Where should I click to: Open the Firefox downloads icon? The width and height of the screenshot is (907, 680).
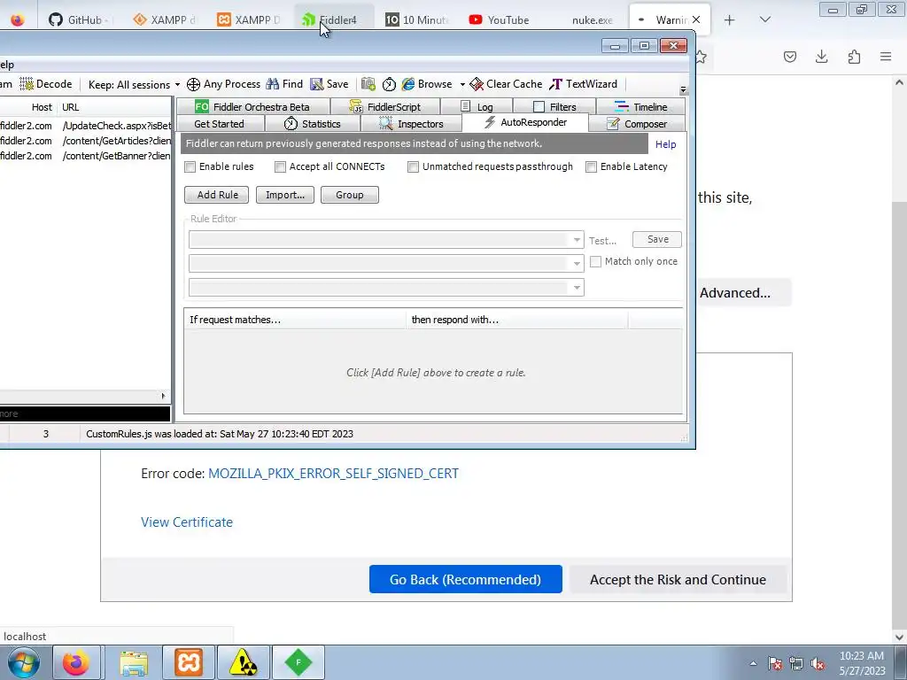(821, 57)
